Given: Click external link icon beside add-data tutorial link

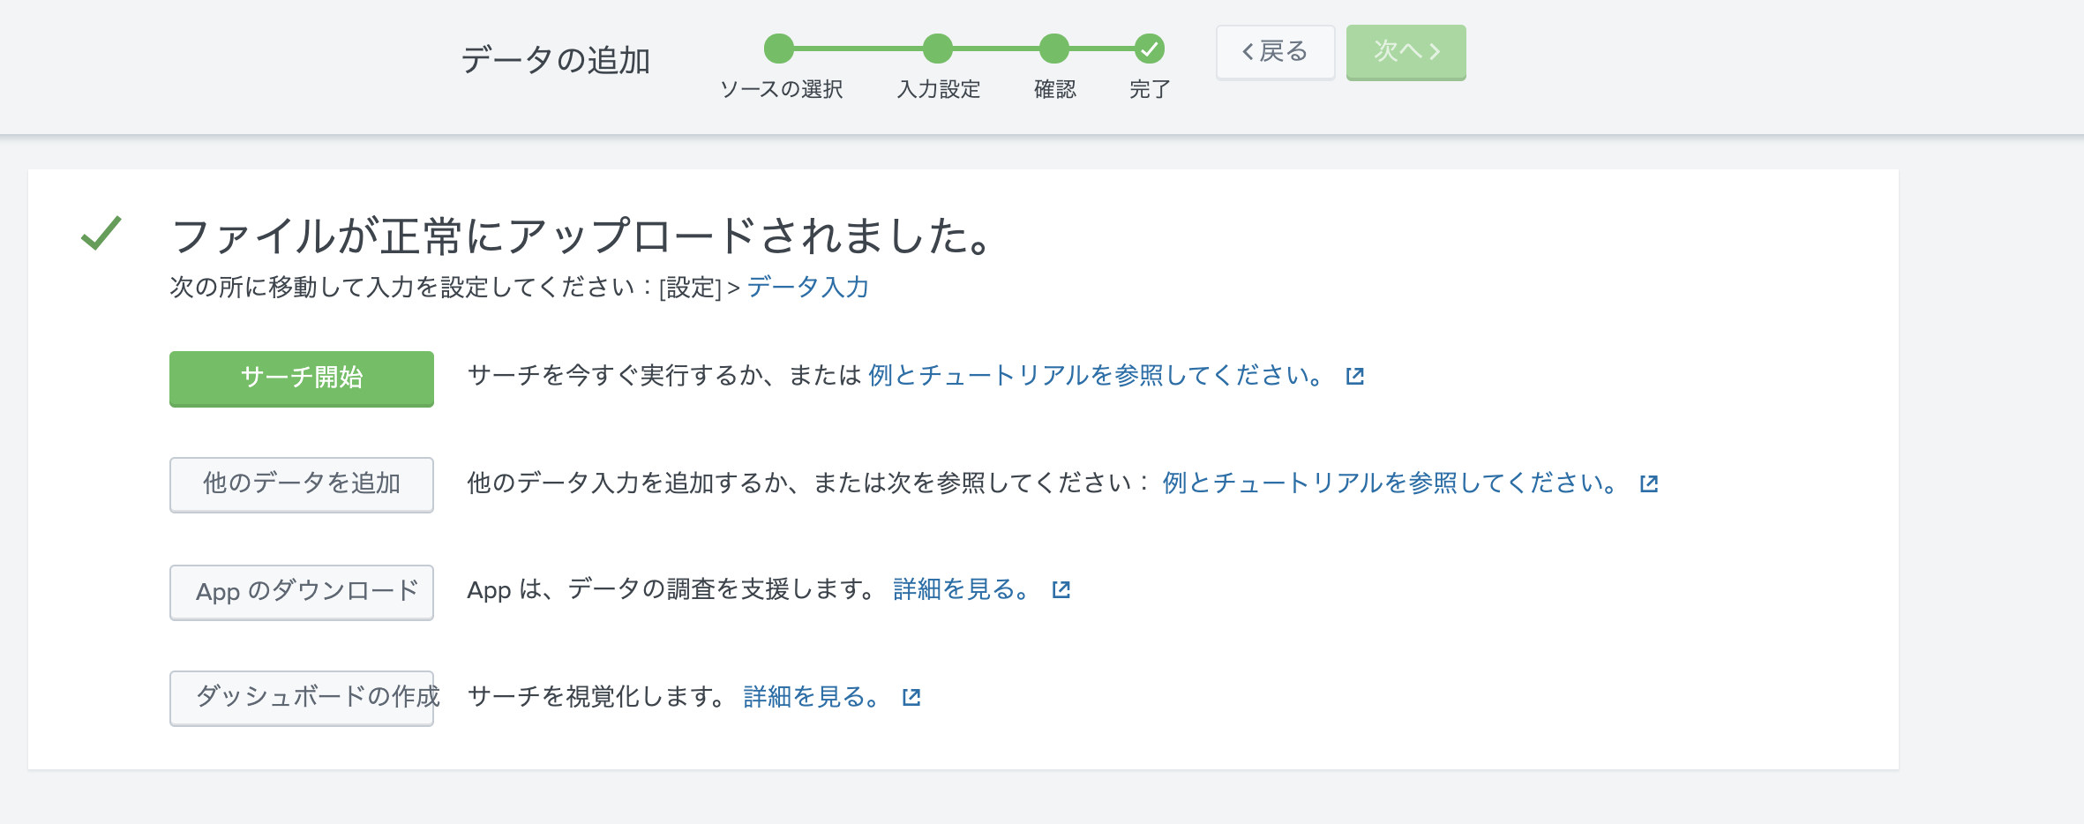Looking at the screenshot, I should [x=1648, y=483].
